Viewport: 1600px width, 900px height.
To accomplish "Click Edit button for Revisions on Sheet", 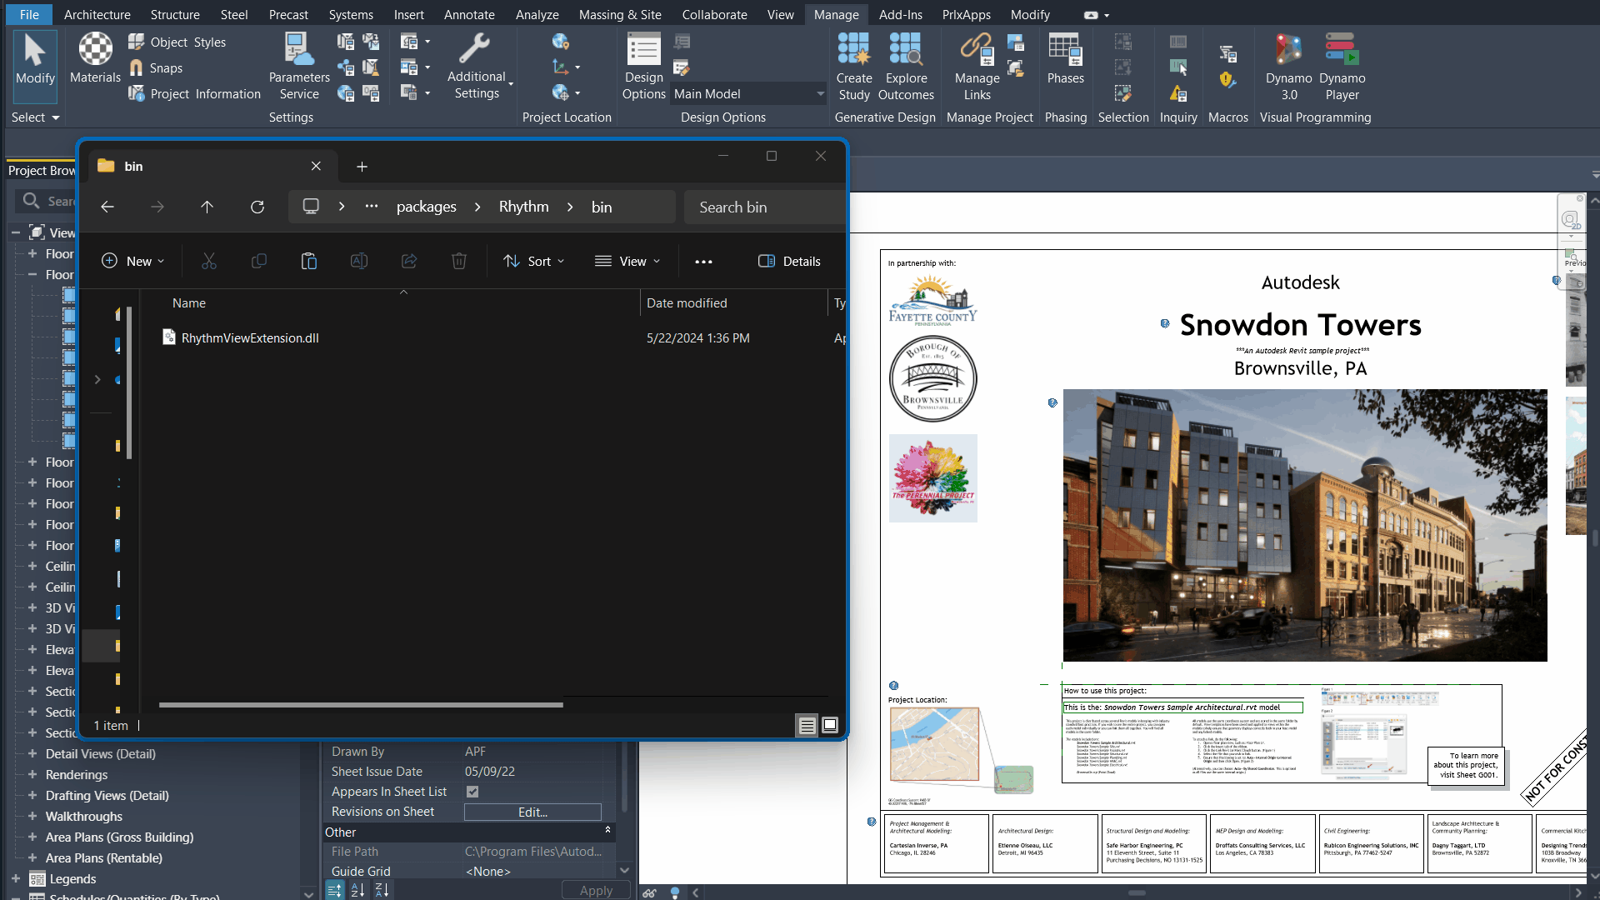I will (532, 812).
